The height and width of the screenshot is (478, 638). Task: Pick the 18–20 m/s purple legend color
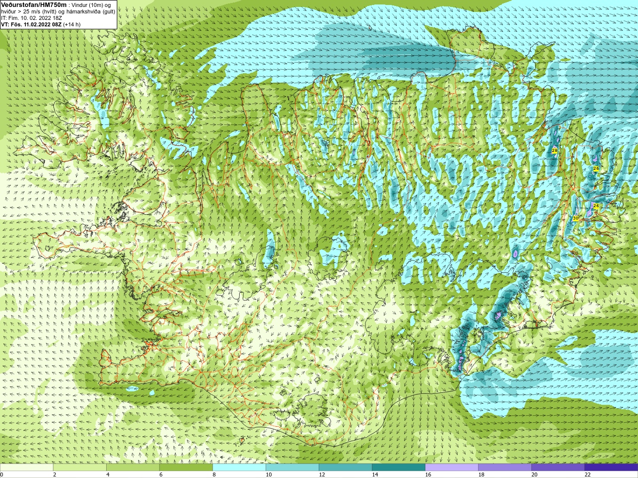tap(505, 468)
